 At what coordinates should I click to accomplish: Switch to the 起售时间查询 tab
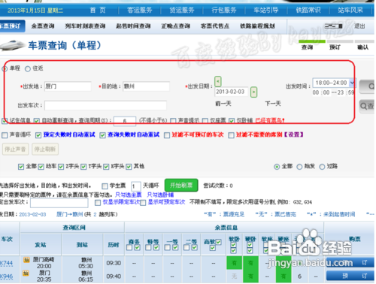coord(133,26)
